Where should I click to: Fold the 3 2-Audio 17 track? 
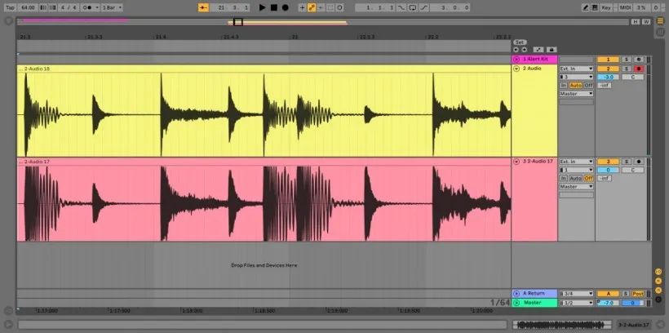516,162
